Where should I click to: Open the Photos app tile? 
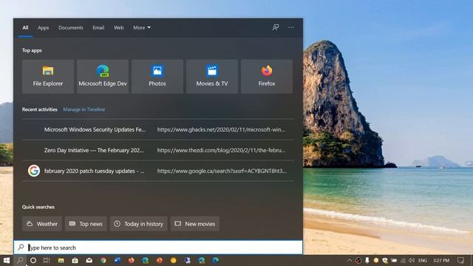pyautogui.click(x=157, y=77)
